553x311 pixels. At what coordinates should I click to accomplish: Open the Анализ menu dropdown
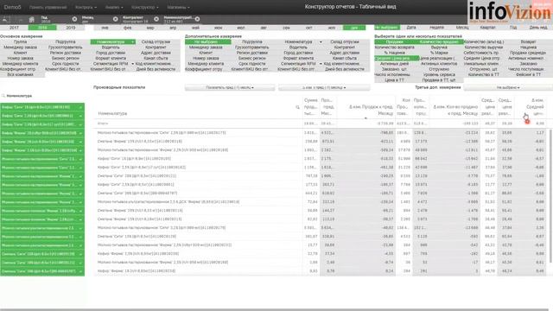[x=114, y=7]
